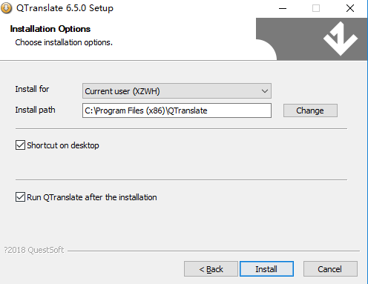Click Change to choose install folder
This screenshot has height=284, width=368.
click(x=310, y=110)
